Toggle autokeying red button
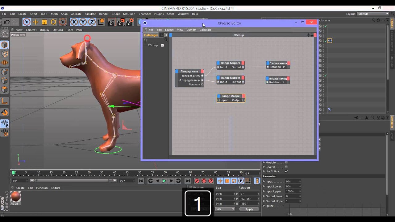This screenshot has height=222, width=395. tap(204, 181)
